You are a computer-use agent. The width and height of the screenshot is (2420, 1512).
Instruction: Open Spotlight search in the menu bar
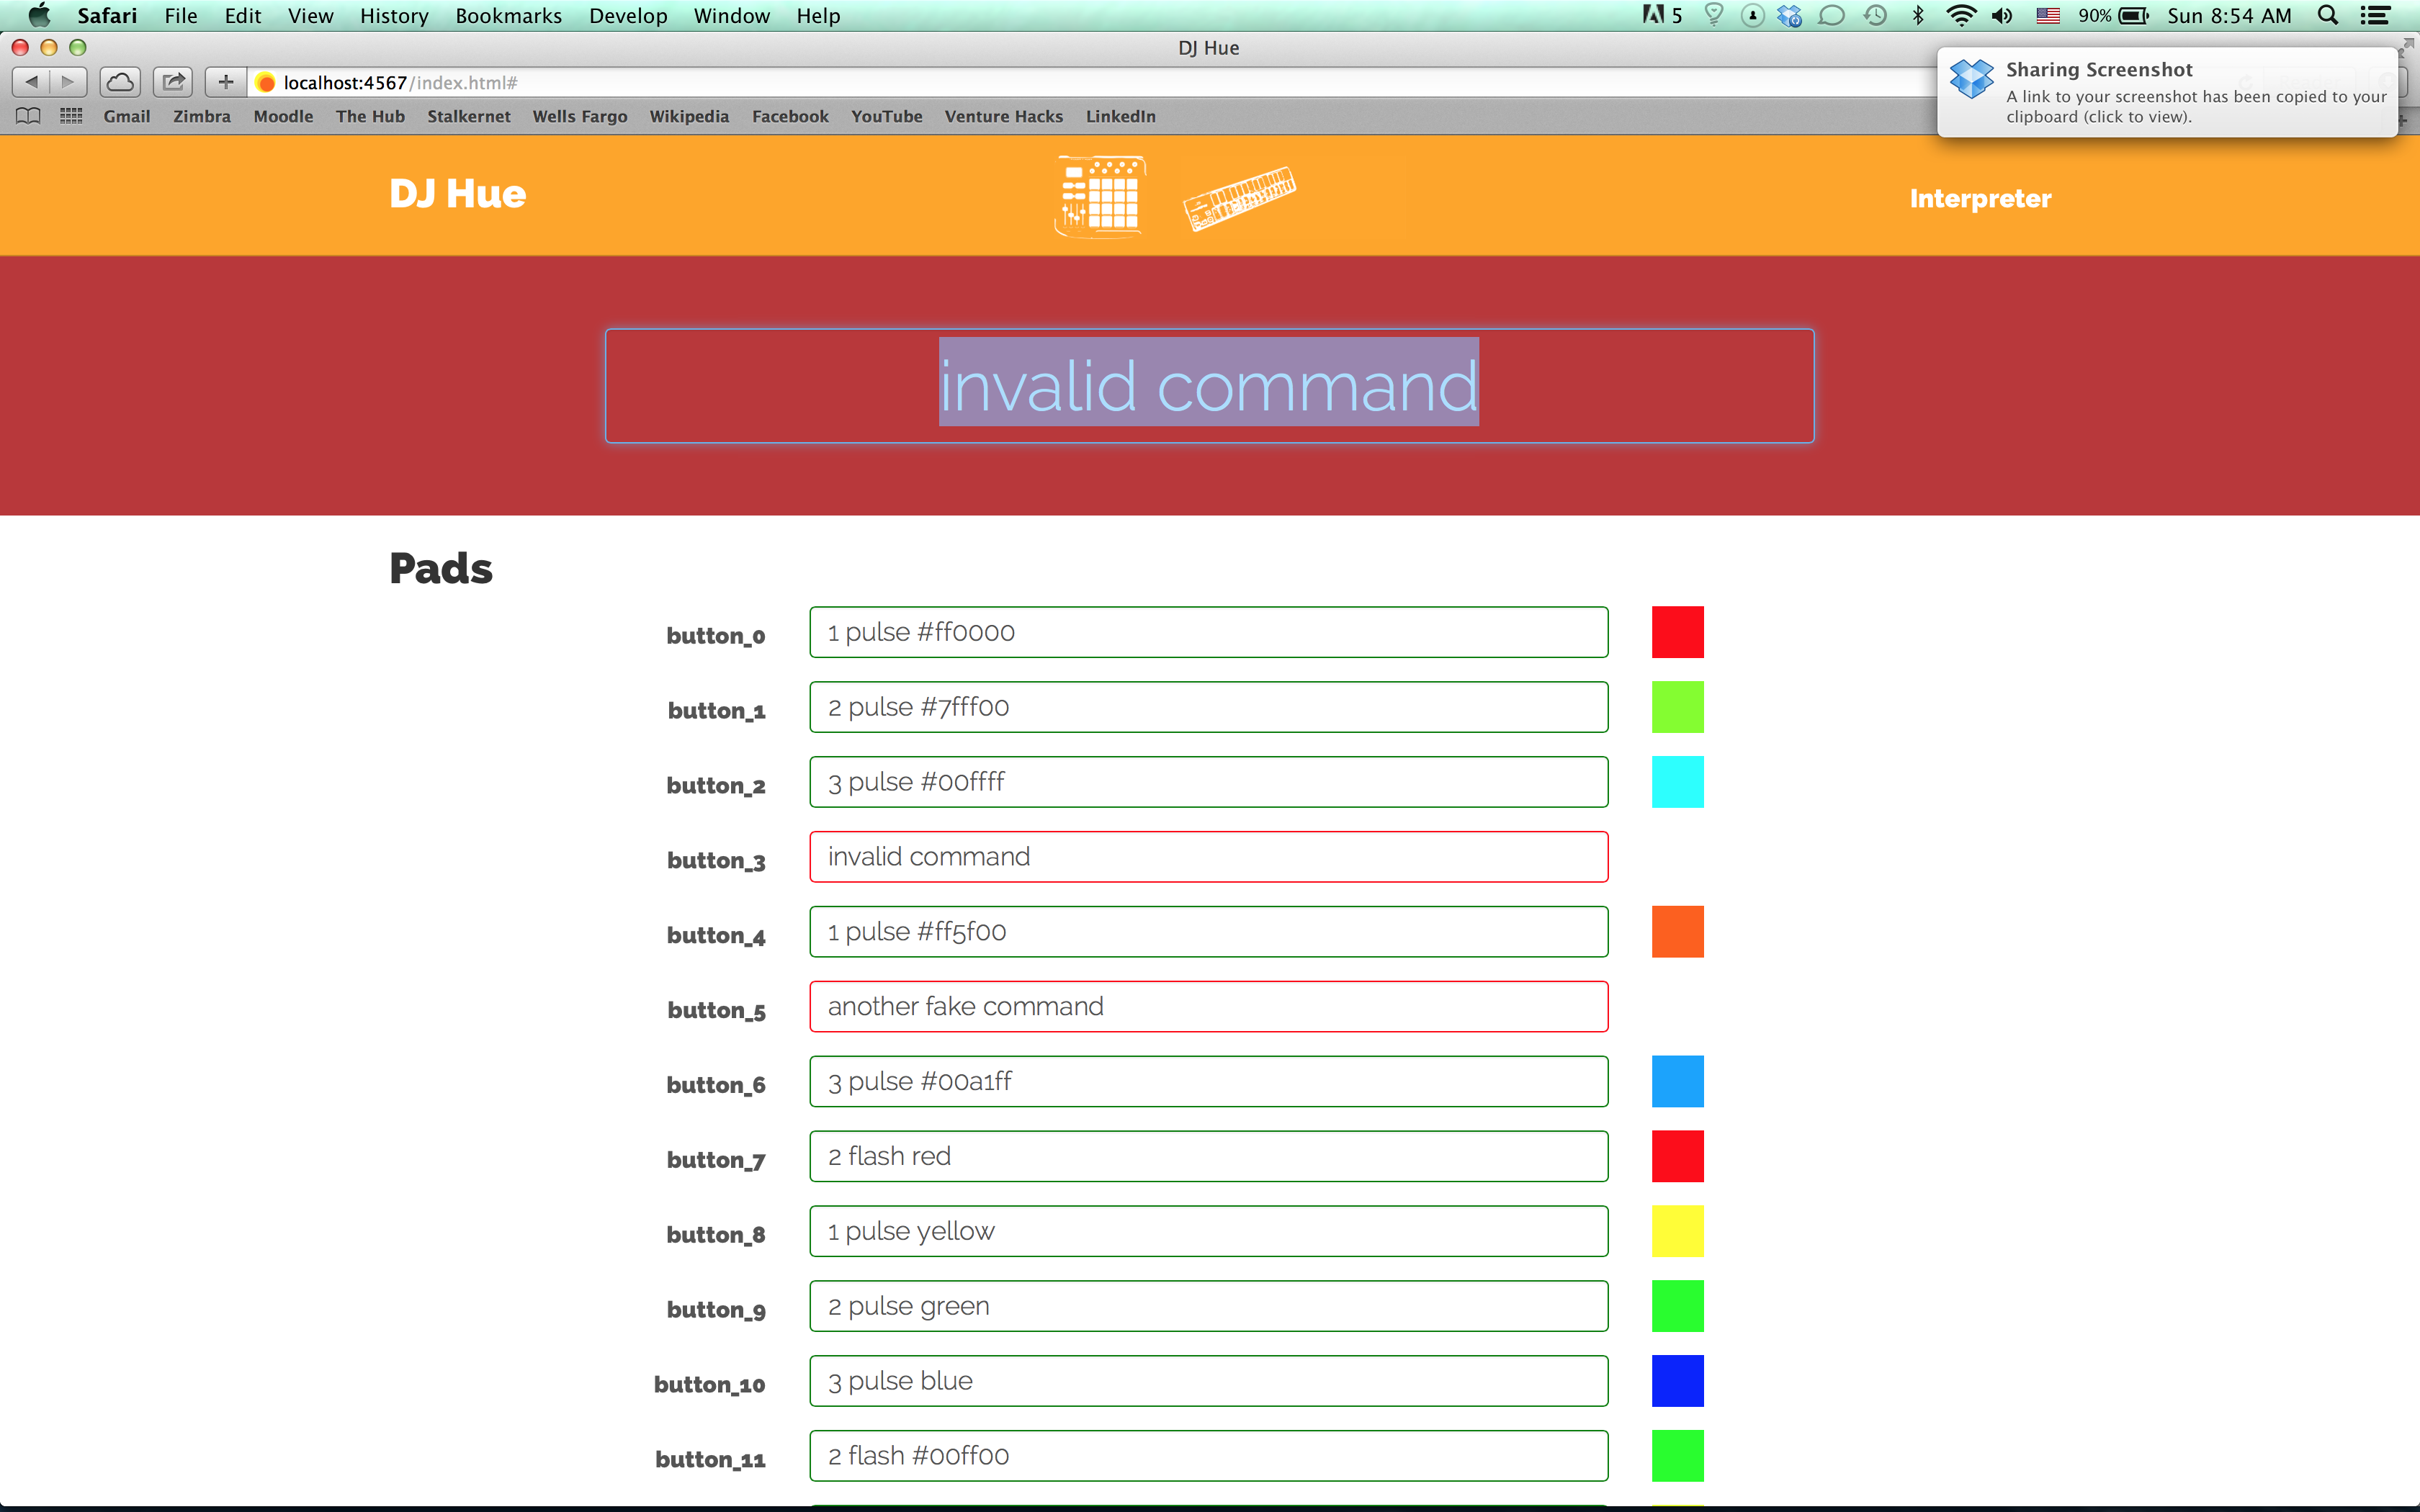point(2328,15)
